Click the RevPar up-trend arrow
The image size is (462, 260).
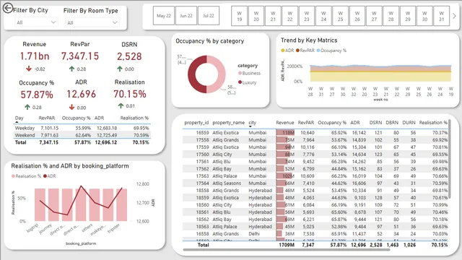(71, 69)
